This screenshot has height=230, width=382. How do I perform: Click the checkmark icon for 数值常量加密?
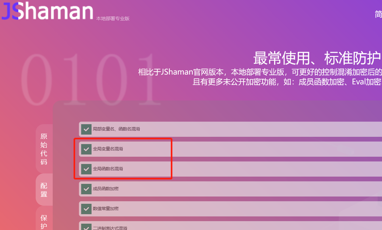click(86, 209)
